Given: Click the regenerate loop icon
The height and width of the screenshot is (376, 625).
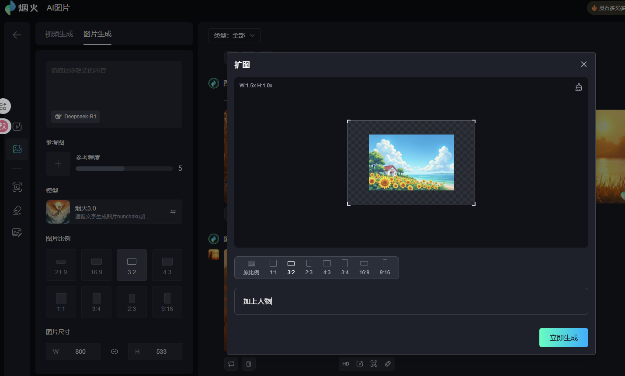Looking at the screenshot, I should click(x=231, y=364).
